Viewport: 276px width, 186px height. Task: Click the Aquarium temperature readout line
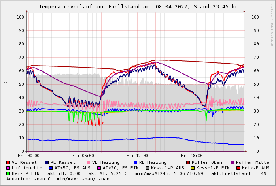point(58,179)
